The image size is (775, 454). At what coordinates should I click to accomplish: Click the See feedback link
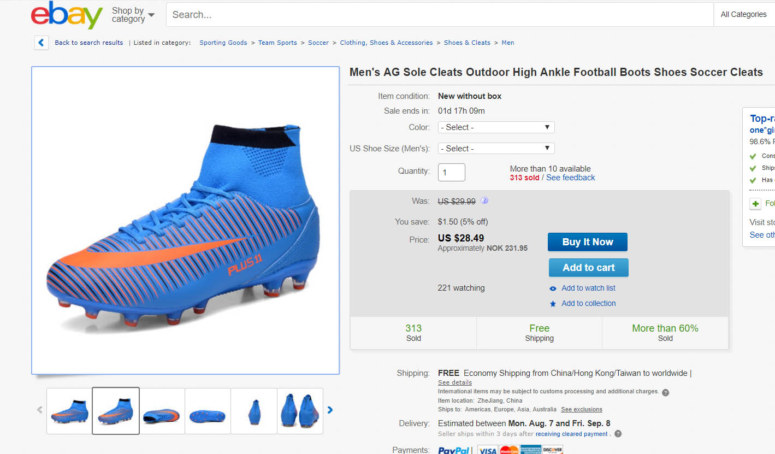(570, 177)
